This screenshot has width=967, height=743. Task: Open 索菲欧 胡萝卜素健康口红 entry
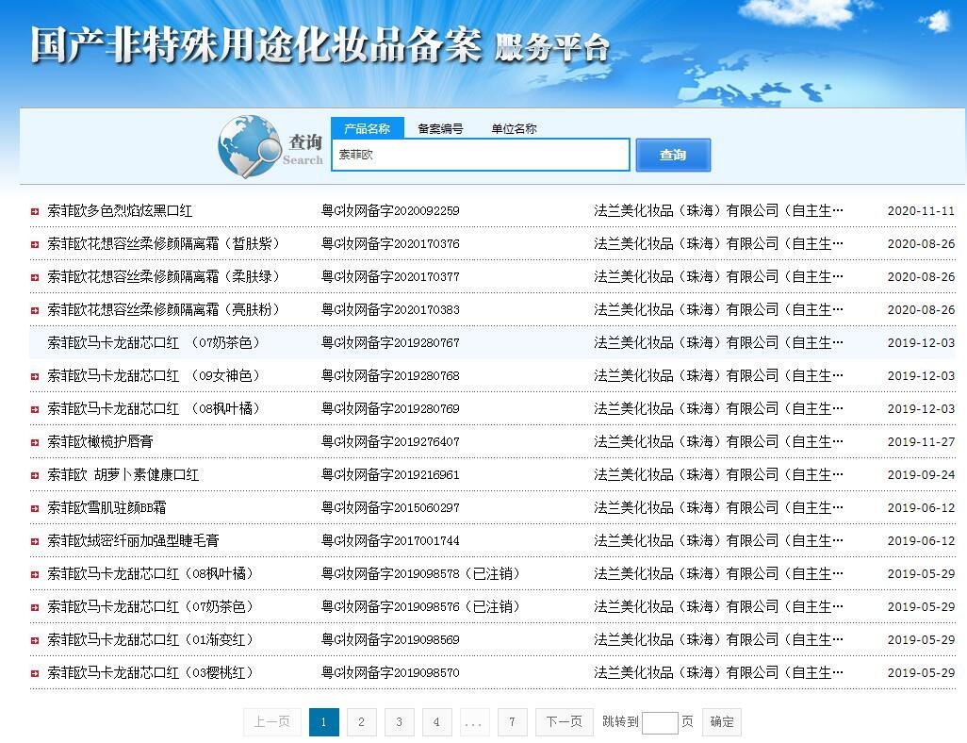123,474
